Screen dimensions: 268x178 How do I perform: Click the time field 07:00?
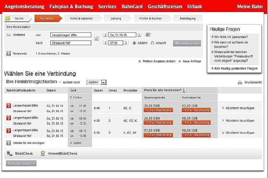pos(116,43)
